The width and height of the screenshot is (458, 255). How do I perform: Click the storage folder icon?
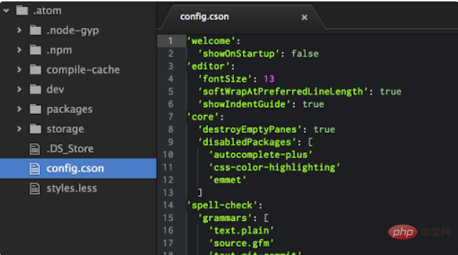pos(35,129)
